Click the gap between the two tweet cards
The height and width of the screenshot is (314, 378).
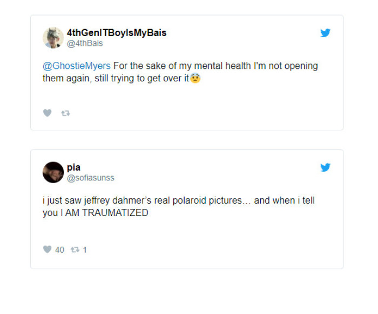187,139
